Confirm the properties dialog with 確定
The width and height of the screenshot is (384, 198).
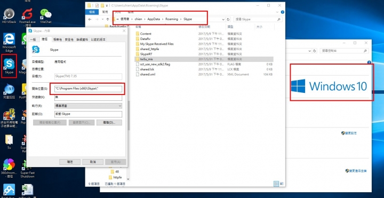coord(70,162)
